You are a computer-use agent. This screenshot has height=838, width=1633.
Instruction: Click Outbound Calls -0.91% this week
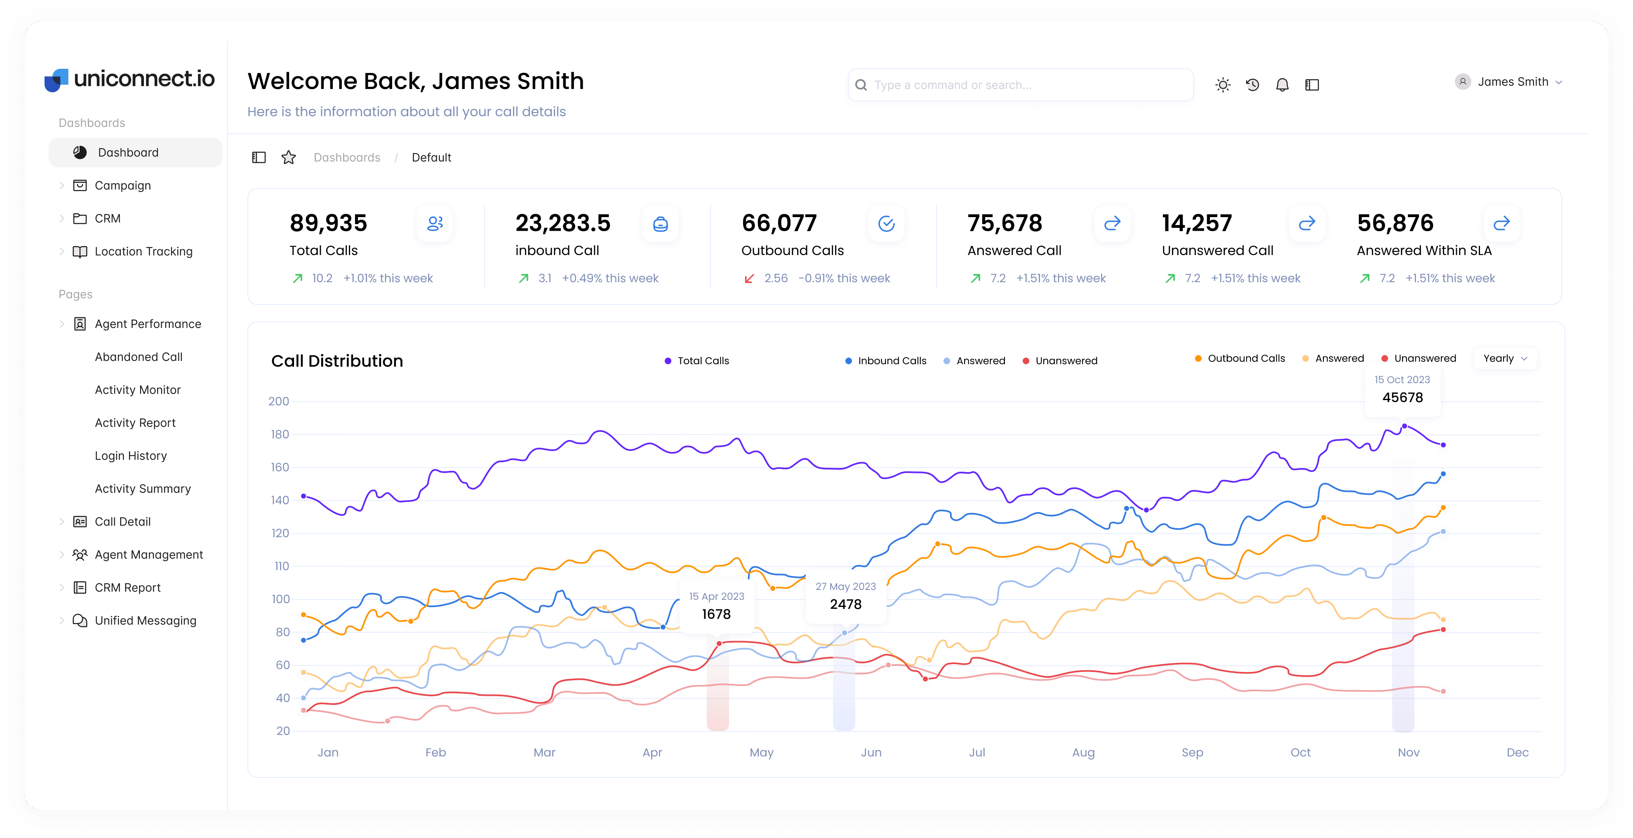845,278
